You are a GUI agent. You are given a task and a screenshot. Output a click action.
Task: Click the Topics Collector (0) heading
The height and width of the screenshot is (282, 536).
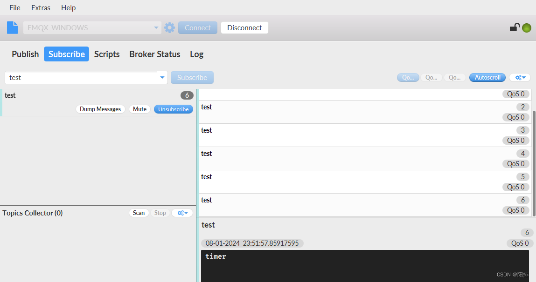pyautogui.click(x=33, y=213)
